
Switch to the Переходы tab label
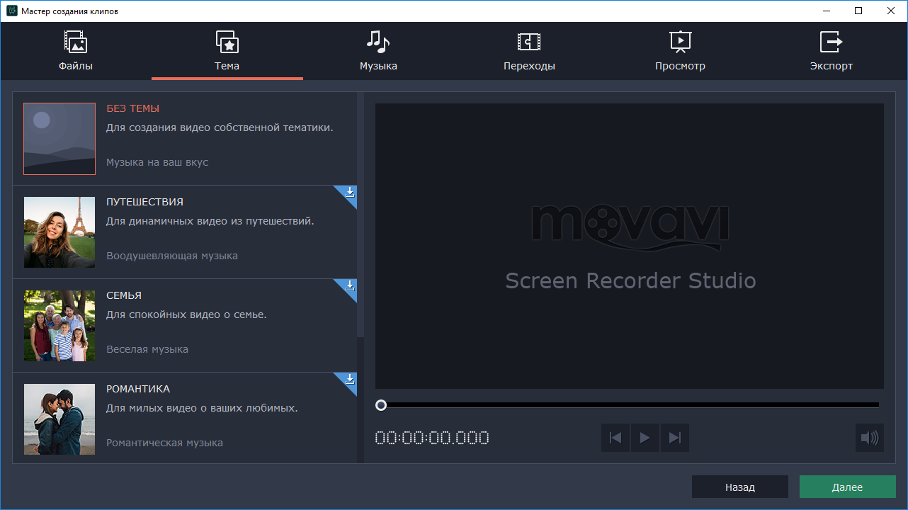529,66
